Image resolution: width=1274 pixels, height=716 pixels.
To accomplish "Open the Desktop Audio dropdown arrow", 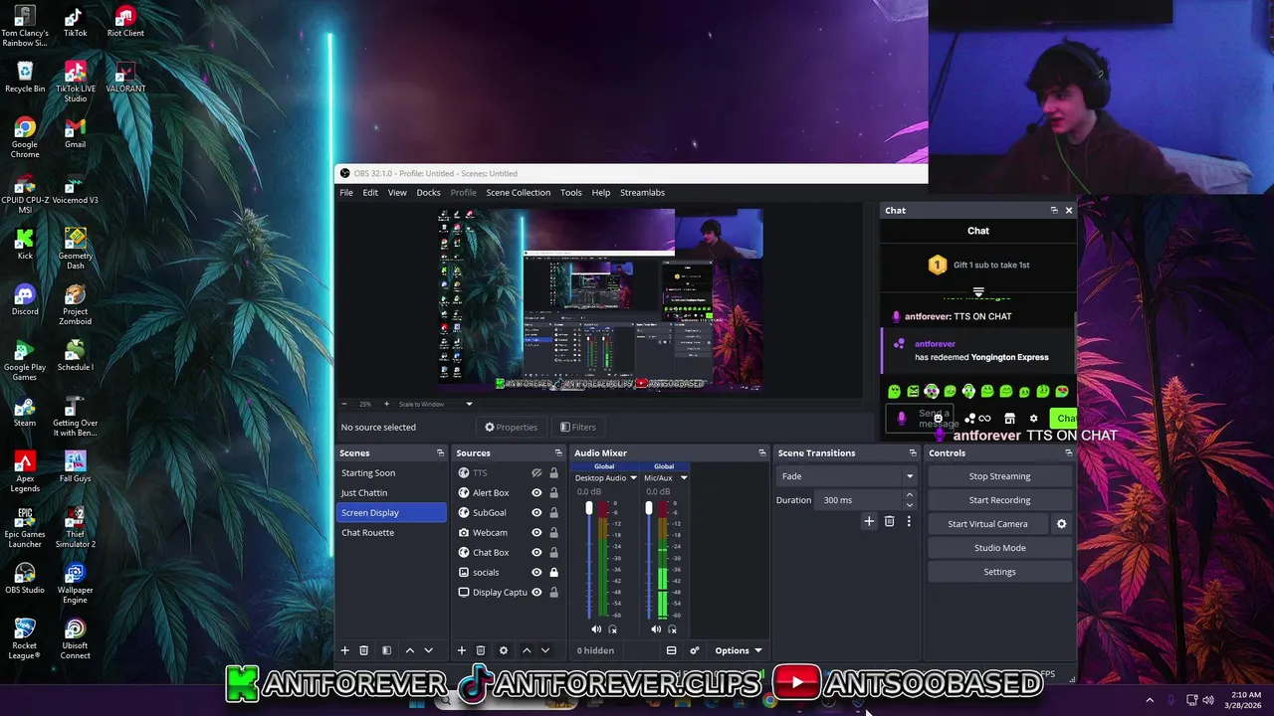I will click(633, 478).
